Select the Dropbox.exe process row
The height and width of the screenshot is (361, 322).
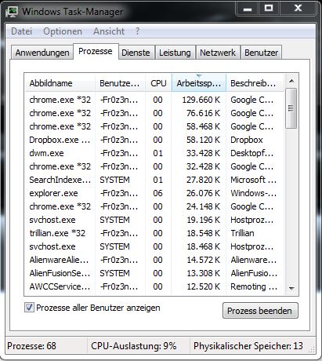[154, 140]
